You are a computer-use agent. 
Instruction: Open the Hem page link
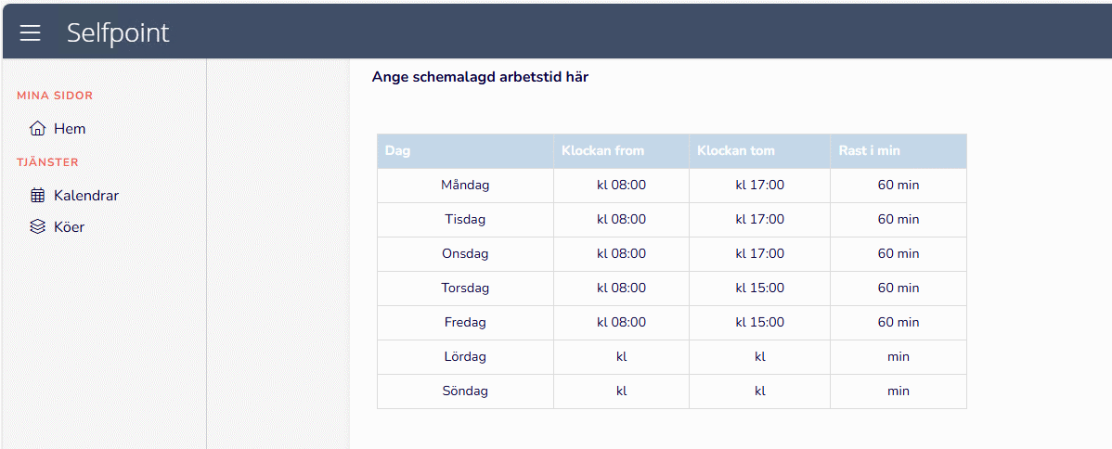(70, 129)
